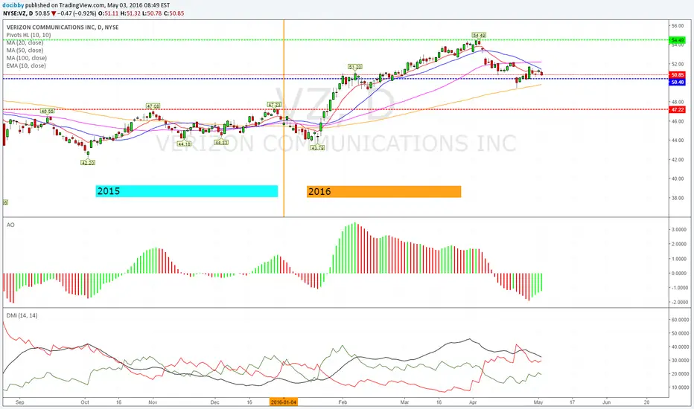The height and width of the screenshot is (409, 694).
Task: Click the 3.0000 value on AO scale
Action: tap(679, 230)
